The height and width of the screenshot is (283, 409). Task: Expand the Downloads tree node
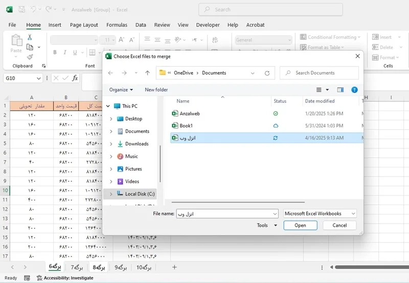tap(111, 144)
